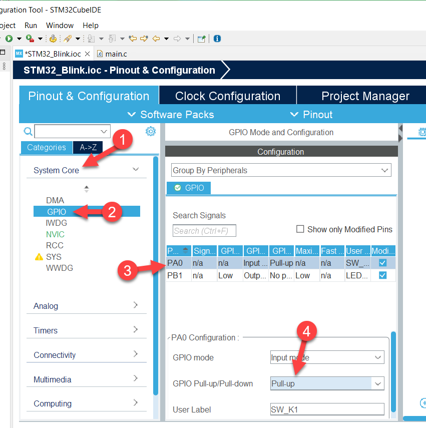Expand the Pinout menu
Viewport: 426px width, 428px height.
tap(311, 115)
